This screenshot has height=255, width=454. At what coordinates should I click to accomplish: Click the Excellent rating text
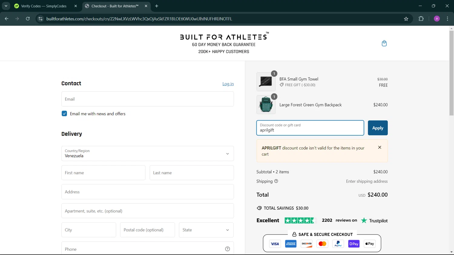tap(268, 221)
